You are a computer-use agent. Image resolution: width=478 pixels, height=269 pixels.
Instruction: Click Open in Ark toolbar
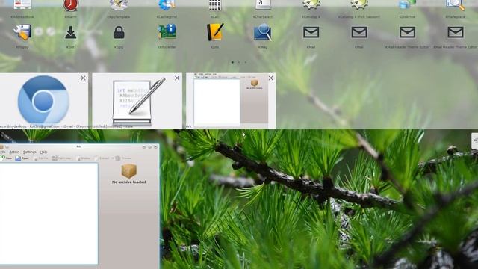click(x=22, y=158)
